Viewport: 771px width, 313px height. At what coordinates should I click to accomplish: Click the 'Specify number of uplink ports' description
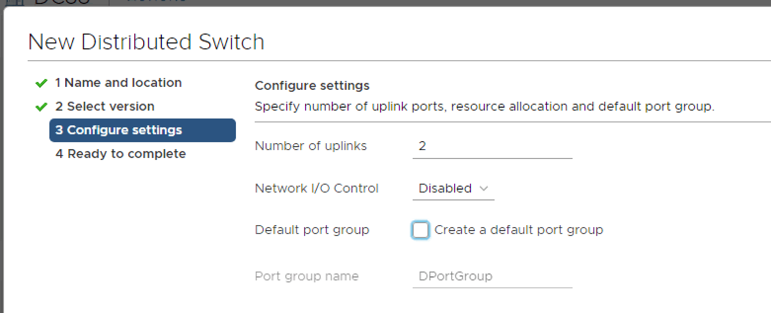click(x=484, y=107)
